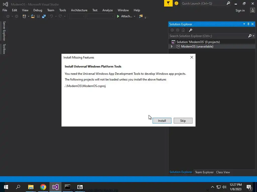The width and height of the screenshot is (257, 192).
Task: Click the Navigate Forward toolbar icon
Action: (x=17, y=16)
